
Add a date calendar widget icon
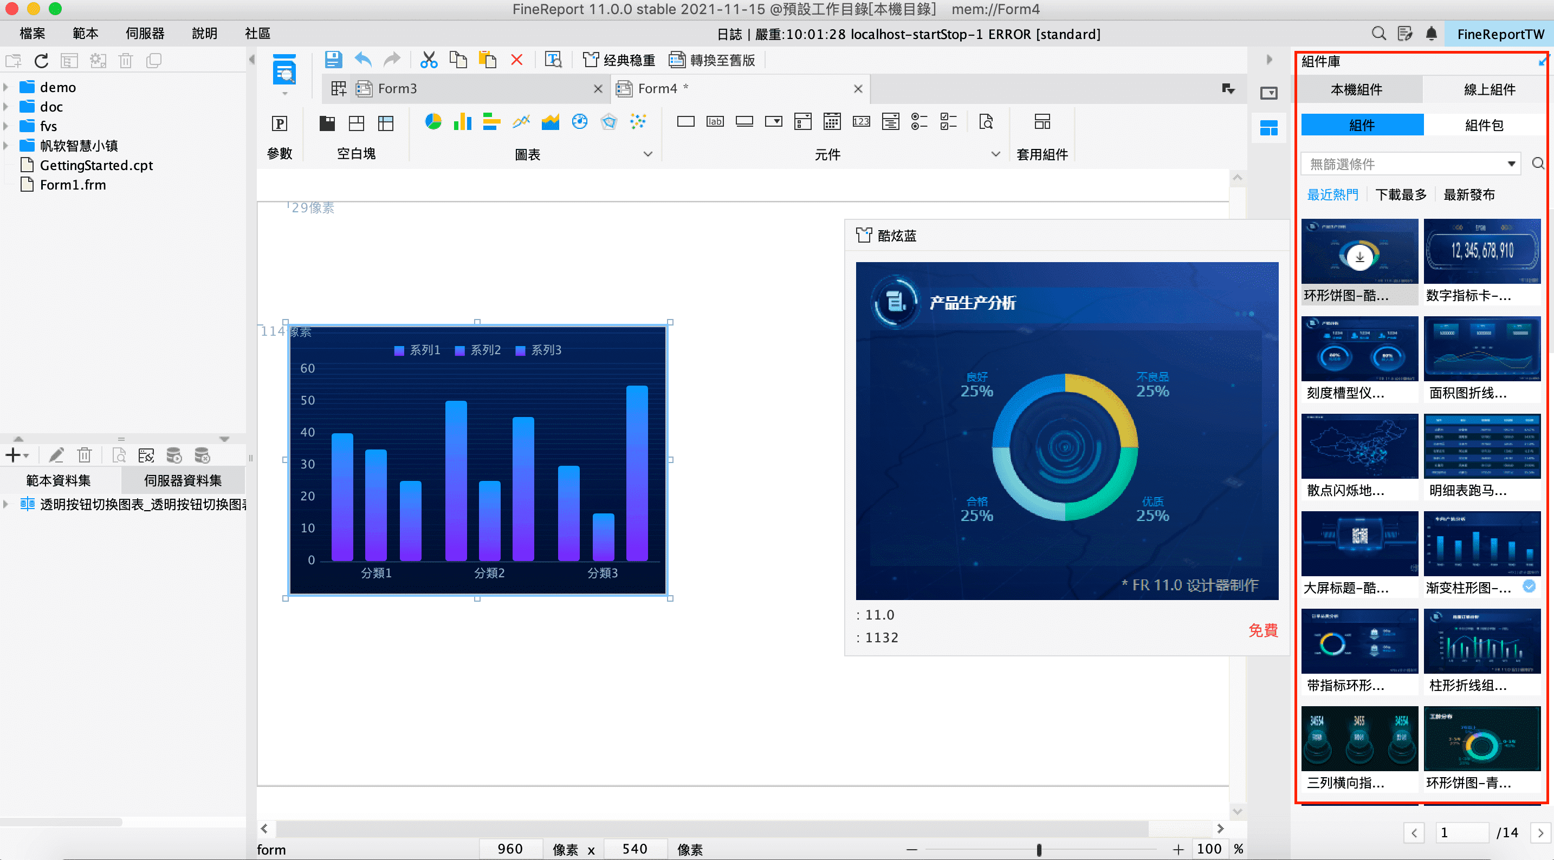pos(832,122)
